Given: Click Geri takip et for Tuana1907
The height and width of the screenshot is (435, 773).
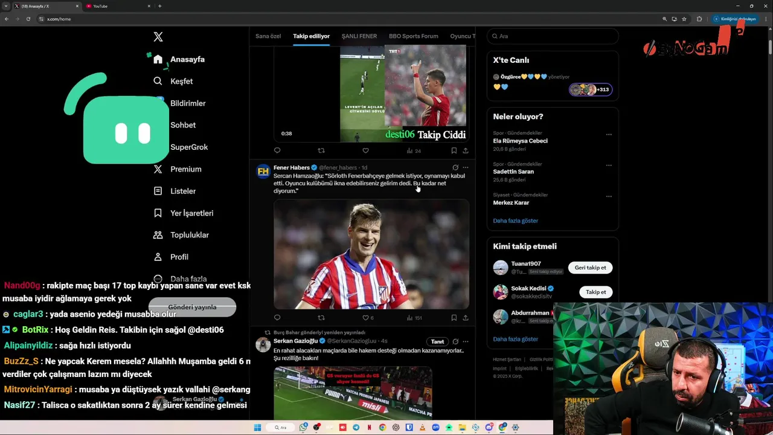Looking at the screenshot, I should [x=591, y=268].
